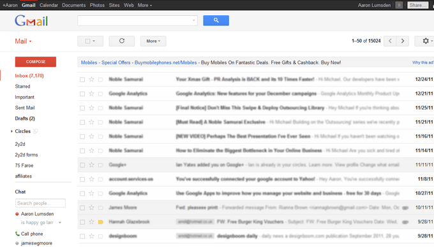
Task: Open the Mail switcher dropdown
Action: pyautogui.click(x=23, y=41)
